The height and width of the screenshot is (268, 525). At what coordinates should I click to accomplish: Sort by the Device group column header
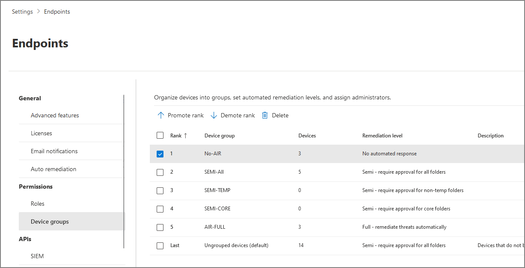219,136
